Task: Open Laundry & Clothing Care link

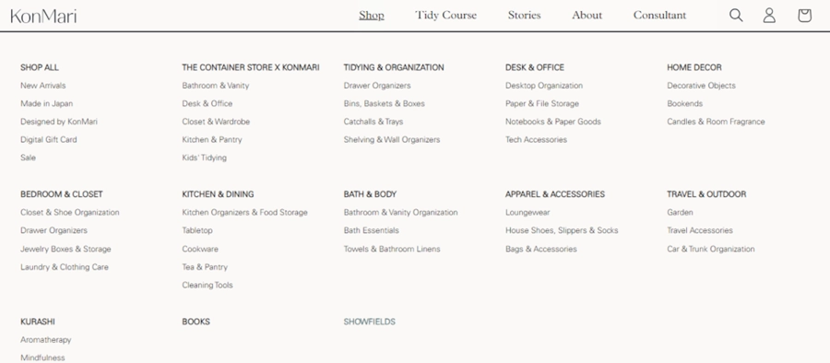Action: [x=65, y=267]
